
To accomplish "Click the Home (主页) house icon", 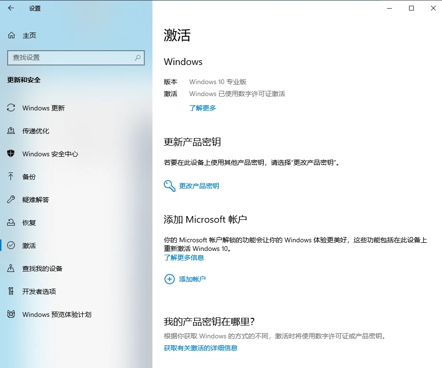I will [x=11, y=35].
